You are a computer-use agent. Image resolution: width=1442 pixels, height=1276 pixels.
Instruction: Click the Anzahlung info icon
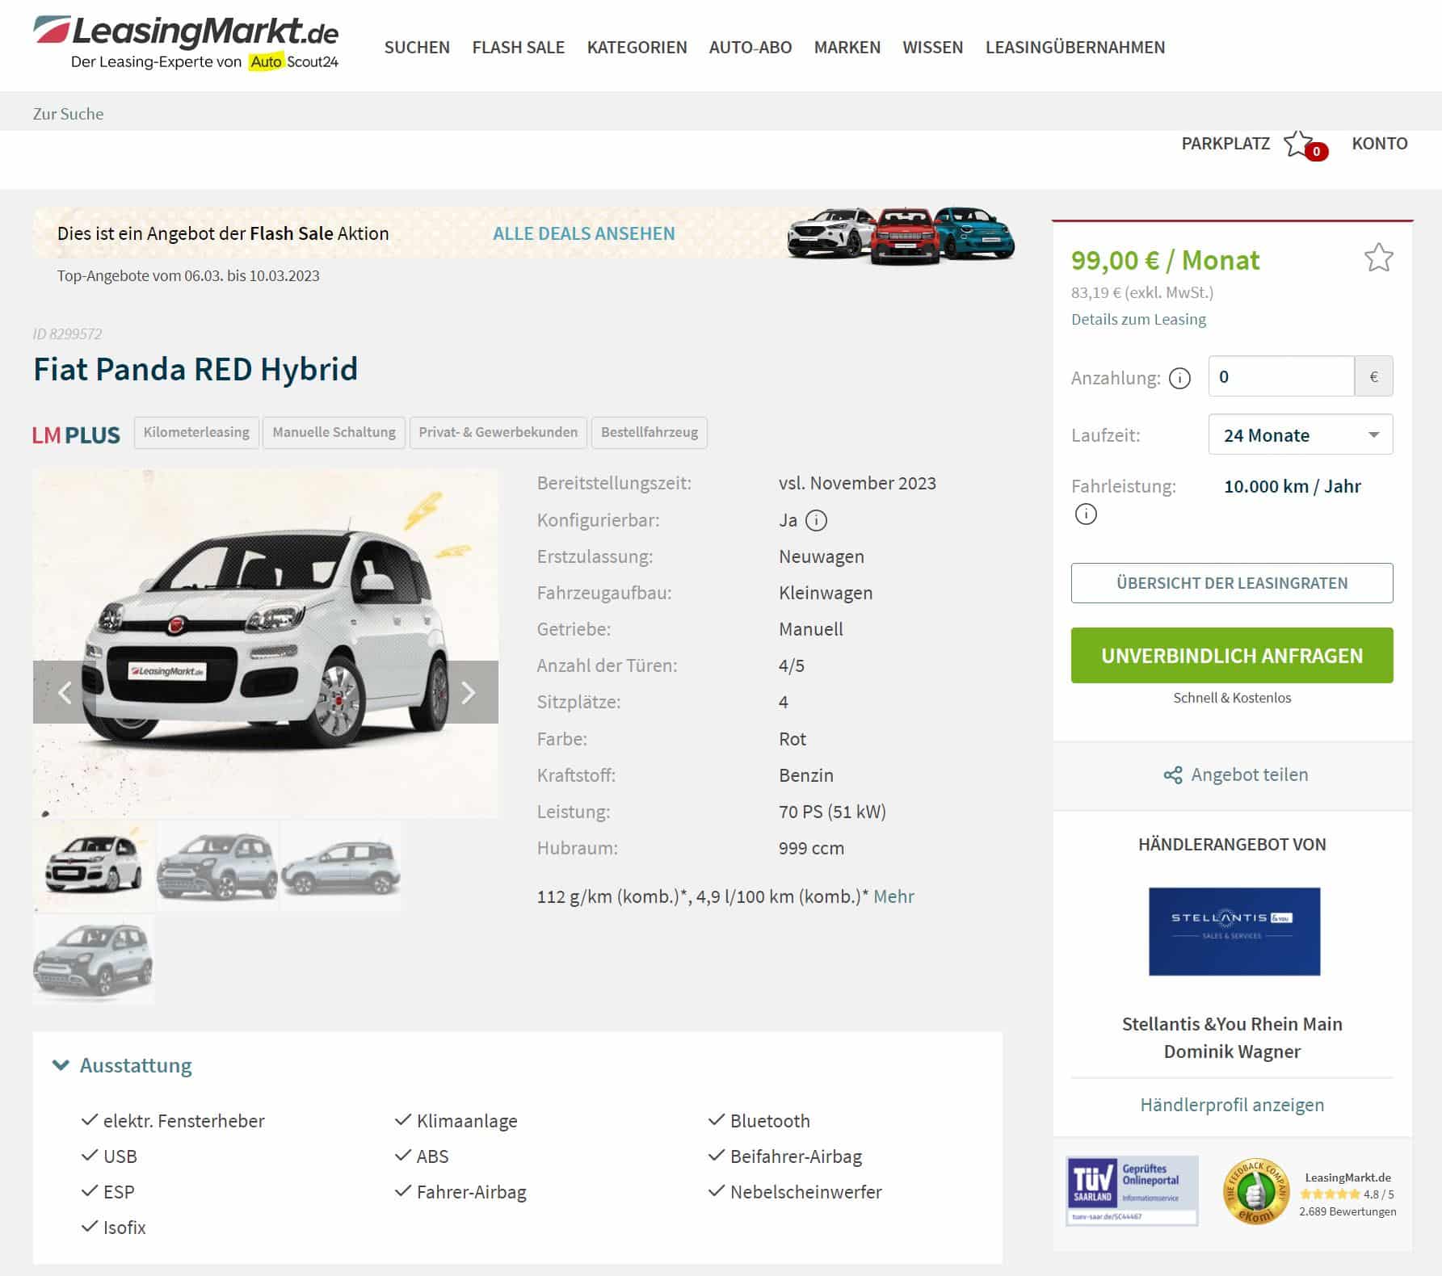coord(1179,378)
